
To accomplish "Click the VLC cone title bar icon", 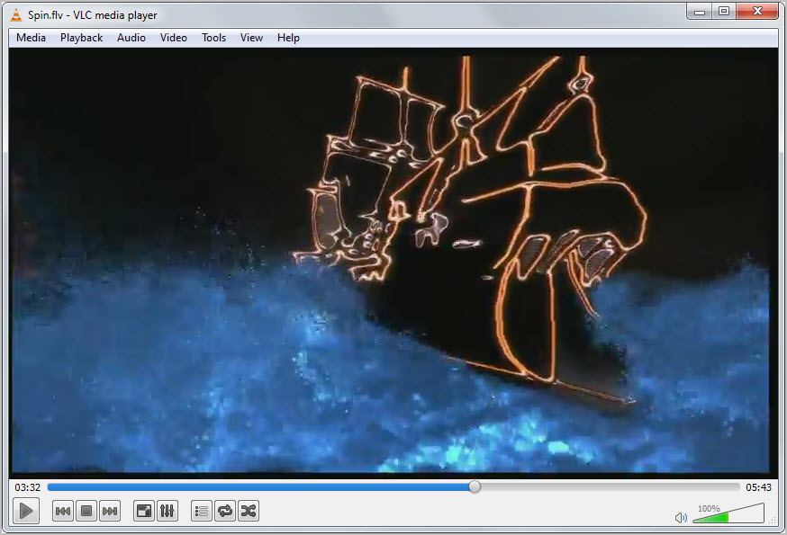I will [16, 15].
